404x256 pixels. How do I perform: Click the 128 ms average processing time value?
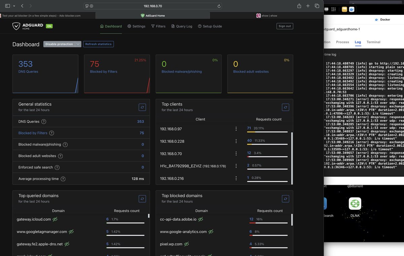click(138, 179)
